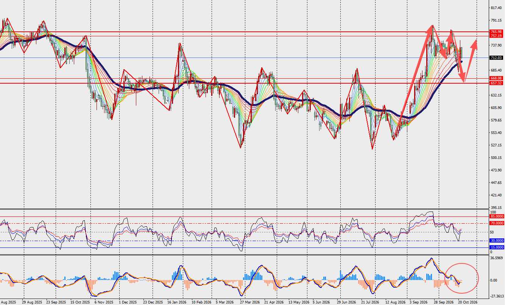This screenshot has height=305, width=505.
Task: Click the 29 Aug 2025 date label
Action: 32,302
